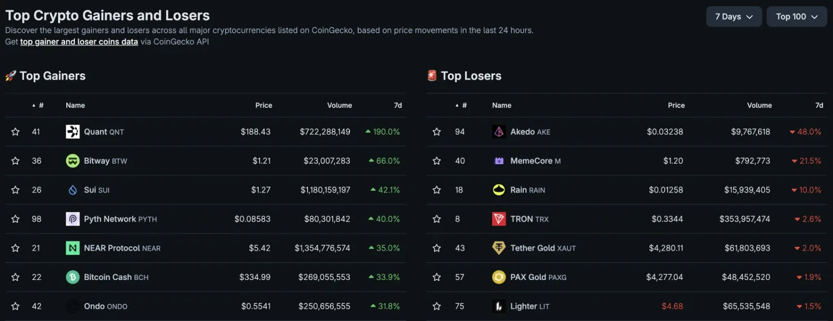Open the NEAR Protocol coin page
Viewport: 833px width, 321px height.
[x=122, y=248]
